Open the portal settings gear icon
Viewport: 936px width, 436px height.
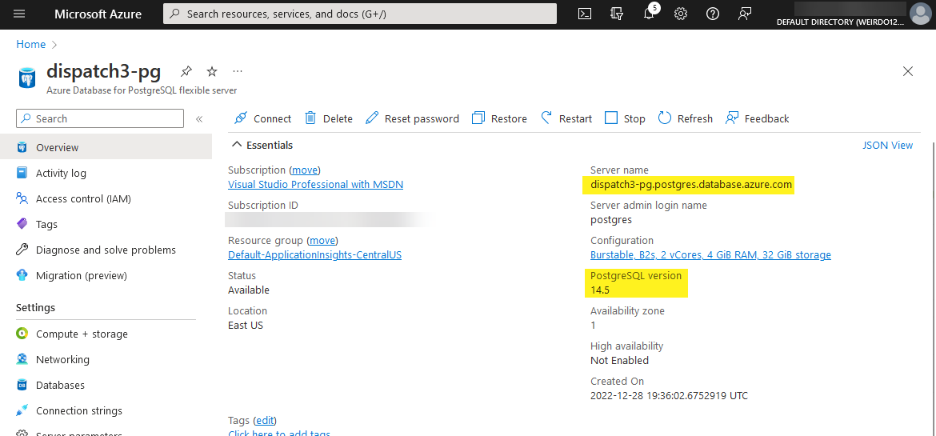681,14
